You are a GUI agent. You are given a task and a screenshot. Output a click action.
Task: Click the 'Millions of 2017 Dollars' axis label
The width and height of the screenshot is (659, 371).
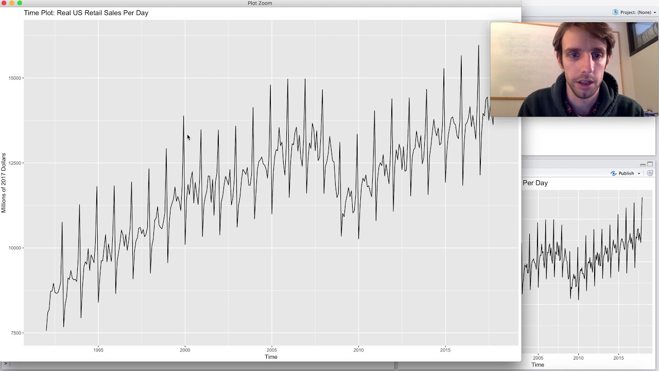tap(4, 183)
